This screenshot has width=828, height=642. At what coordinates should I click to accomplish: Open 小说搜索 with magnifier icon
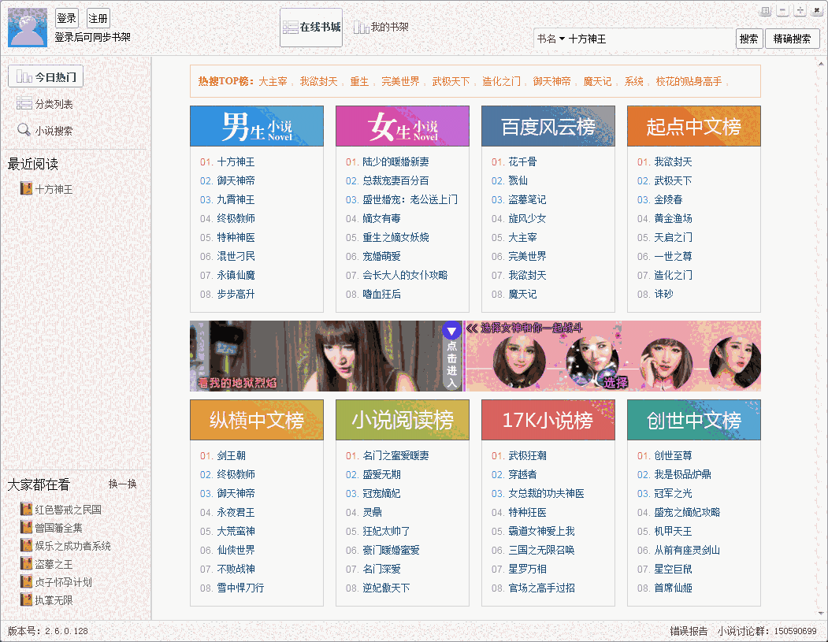45,131
